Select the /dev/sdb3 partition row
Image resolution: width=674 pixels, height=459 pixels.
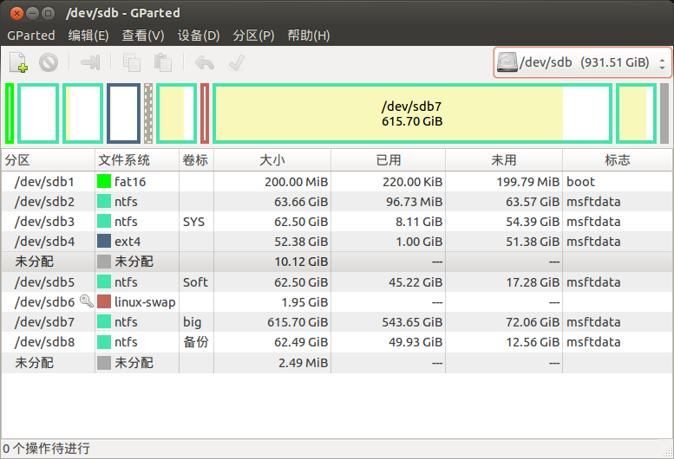[337, 222]
